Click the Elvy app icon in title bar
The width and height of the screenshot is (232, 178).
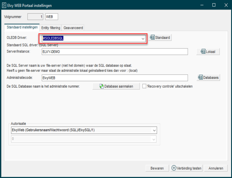(x=4, y=5)
